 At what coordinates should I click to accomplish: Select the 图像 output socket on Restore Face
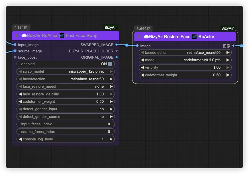(x=233, y=46)
